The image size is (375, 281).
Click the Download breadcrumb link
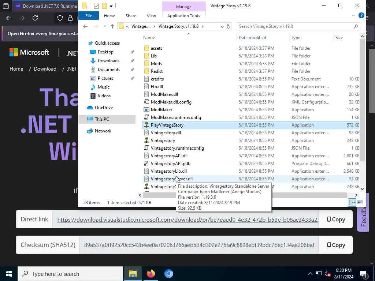(45, 69)
